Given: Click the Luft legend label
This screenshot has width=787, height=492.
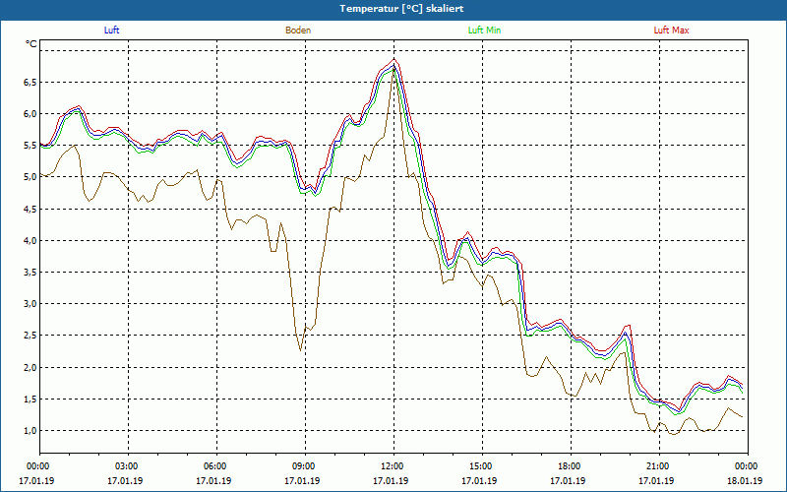Looking at the screenshot, I should [x=111, y=31].
